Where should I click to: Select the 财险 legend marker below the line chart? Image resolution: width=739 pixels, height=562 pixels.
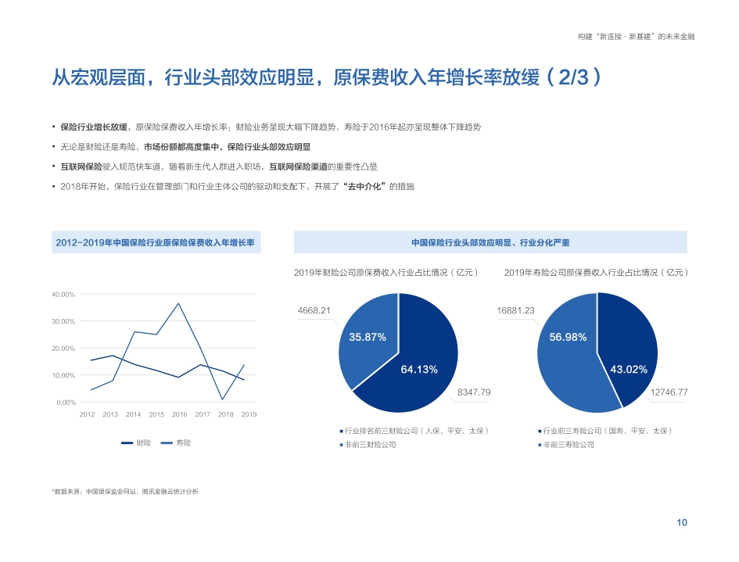tap(125, 441)
